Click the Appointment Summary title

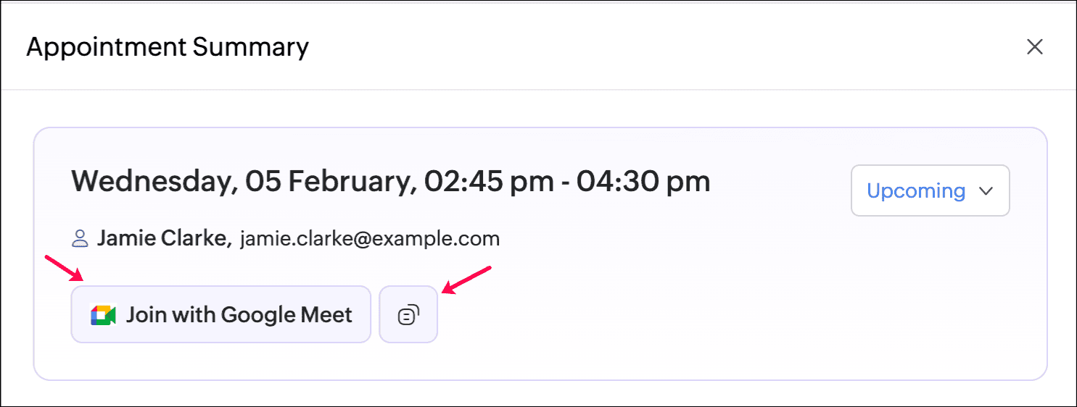click(168, 47)
